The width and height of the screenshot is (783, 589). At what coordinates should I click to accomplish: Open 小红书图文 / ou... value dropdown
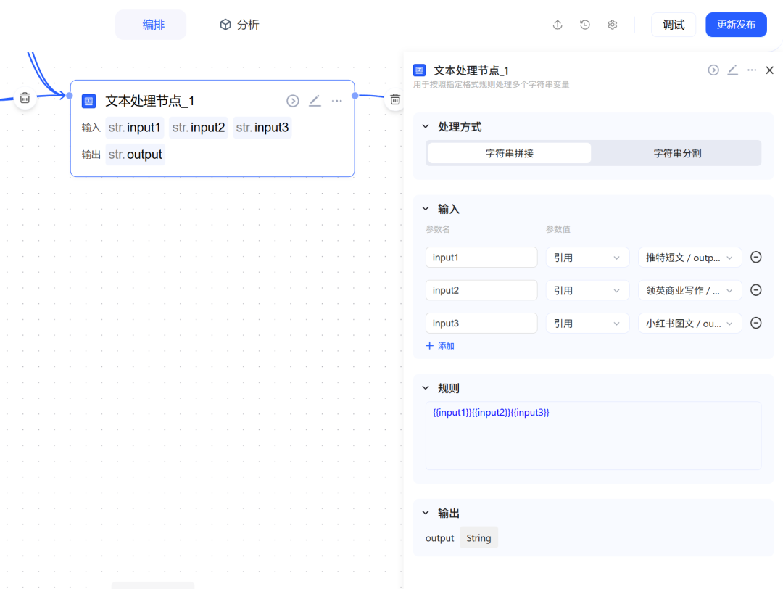click(x=689, y=324)
